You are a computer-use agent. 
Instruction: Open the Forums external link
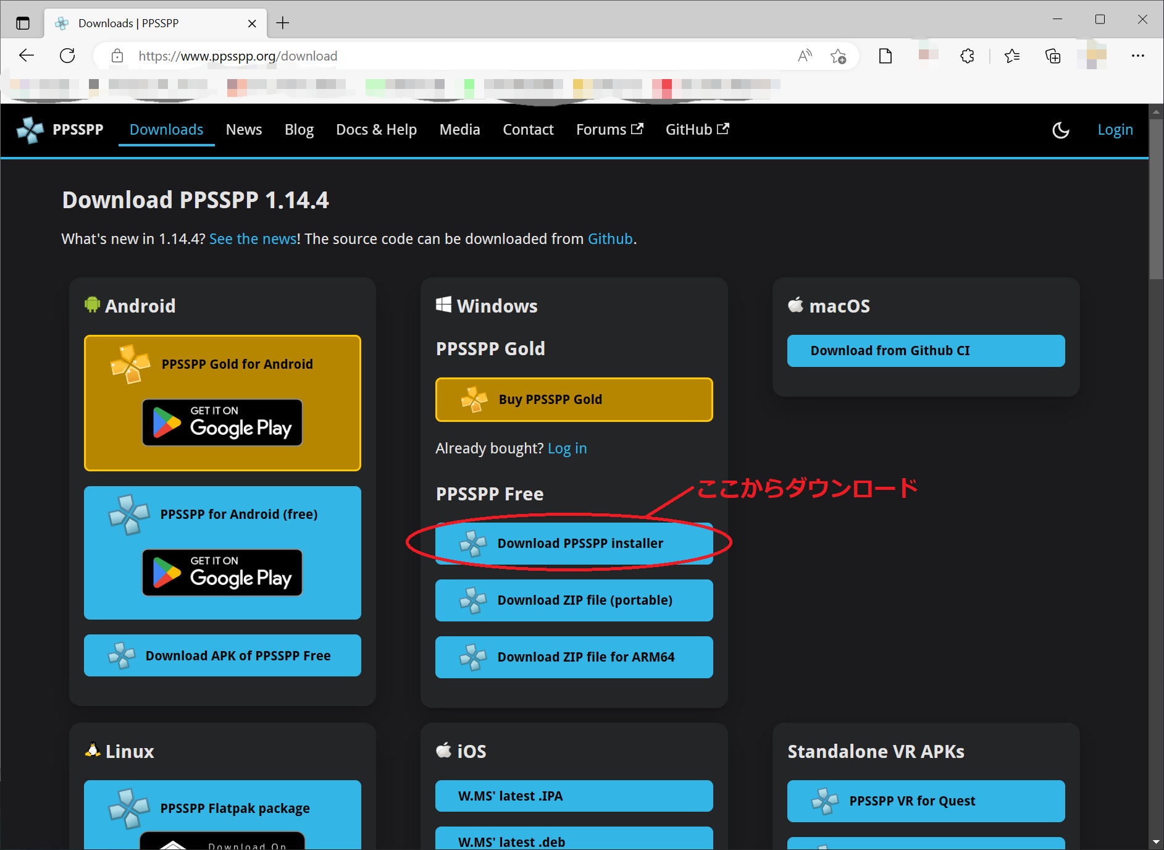[609, 130]
